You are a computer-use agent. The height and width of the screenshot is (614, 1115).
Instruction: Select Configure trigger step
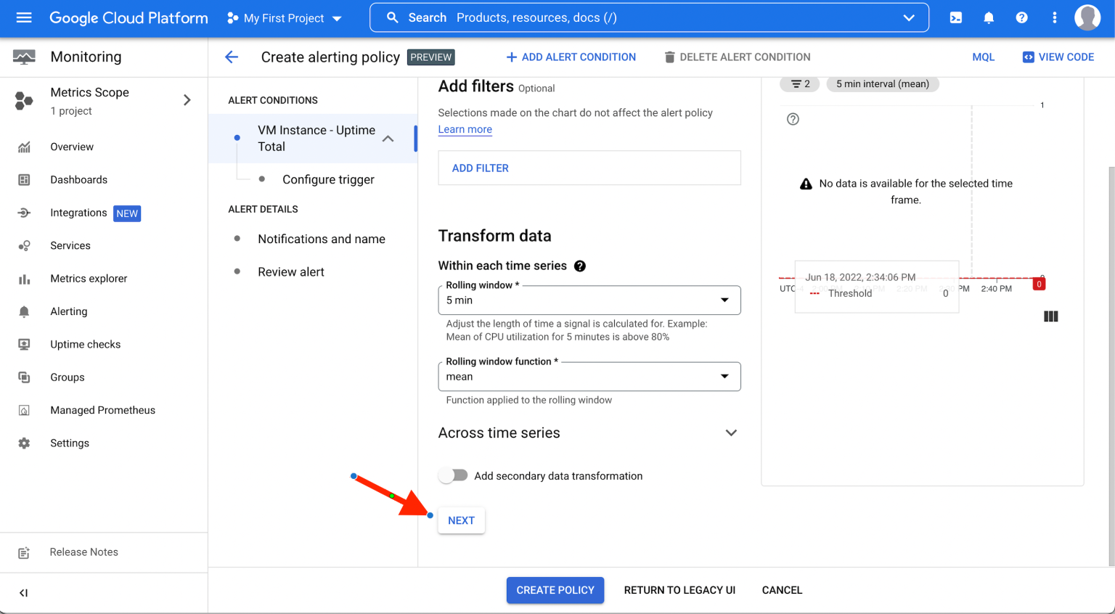328,179
